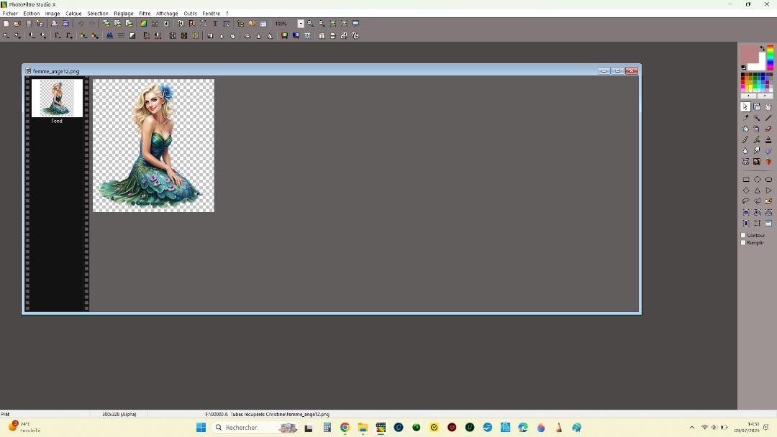Click the Rechercher taskbar search box
The image size is (777, 437).
pyautogui.click(x=255, y=428)
